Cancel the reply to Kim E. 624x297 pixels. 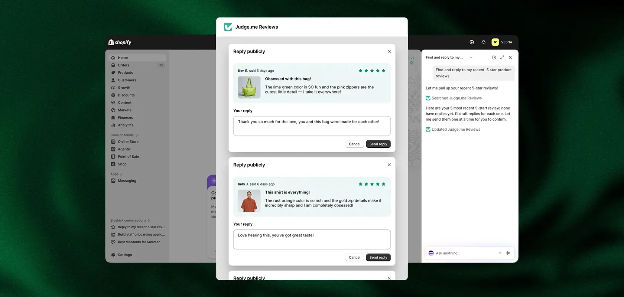355,144
